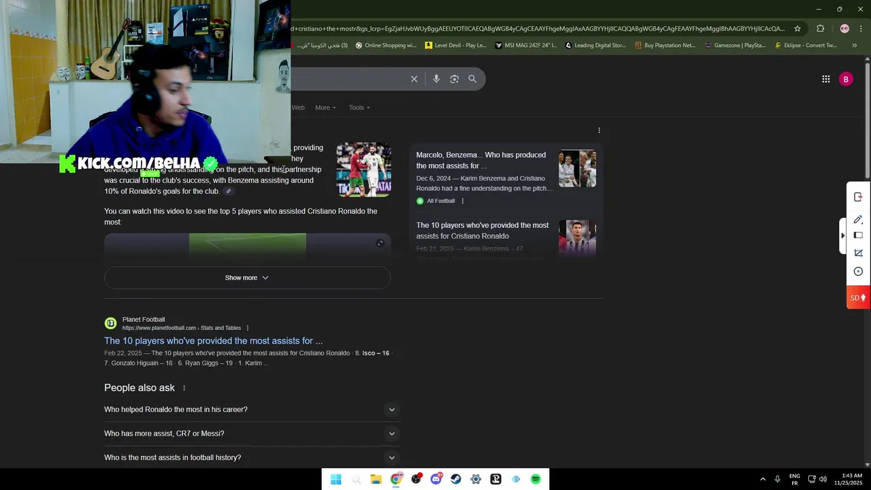This screenshot has width=871, height=490.
Task: Open Discord from the taskbar
Action: [x=436, y=479]
